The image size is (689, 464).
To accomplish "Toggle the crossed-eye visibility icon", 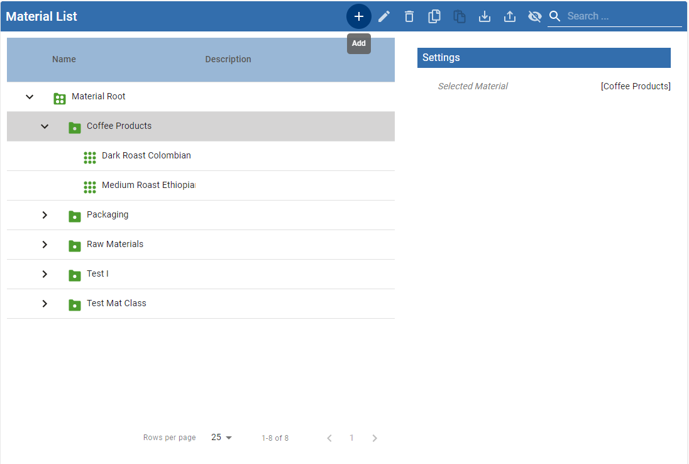I will (x=535, y=16).
